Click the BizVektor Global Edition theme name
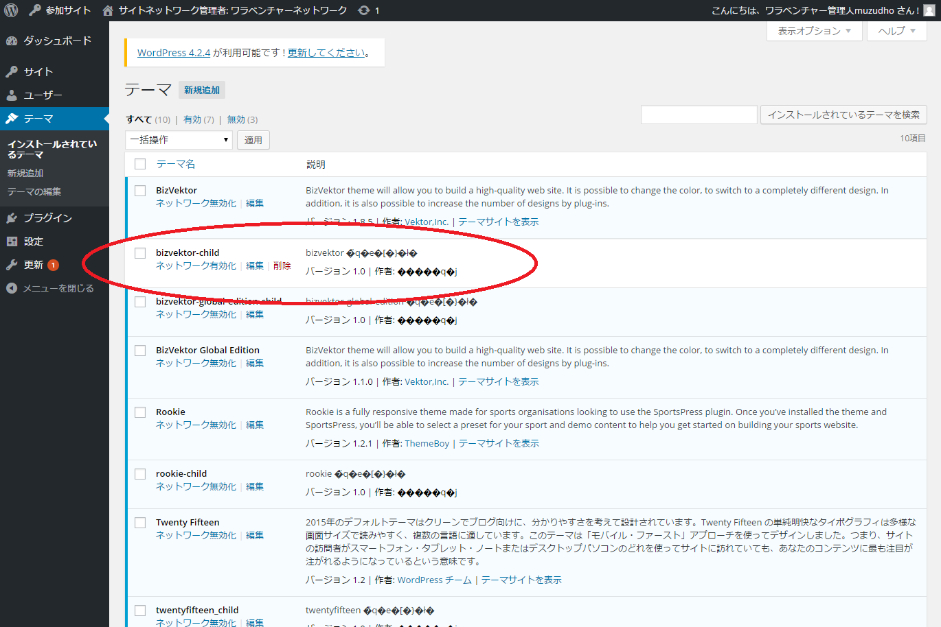Image resolution: width=941 pixels, height=627 pixels. coord(207,351)
